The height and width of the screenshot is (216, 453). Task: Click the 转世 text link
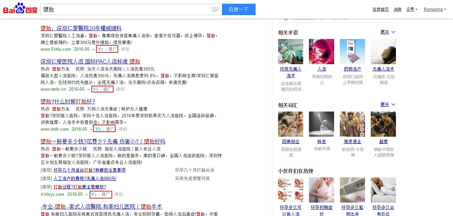(x=321, y=142)
